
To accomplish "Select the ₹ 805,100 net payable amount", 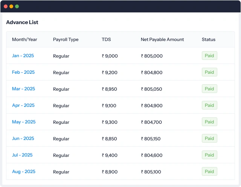I will 151,172.
